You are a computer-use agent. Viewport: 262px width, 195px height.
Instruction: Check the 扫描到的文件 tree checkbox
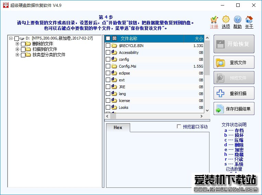(x=23, y=49)
